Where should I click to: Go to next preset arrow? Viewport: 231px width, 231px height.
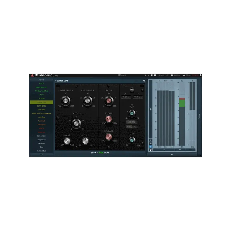click(148, 75)
